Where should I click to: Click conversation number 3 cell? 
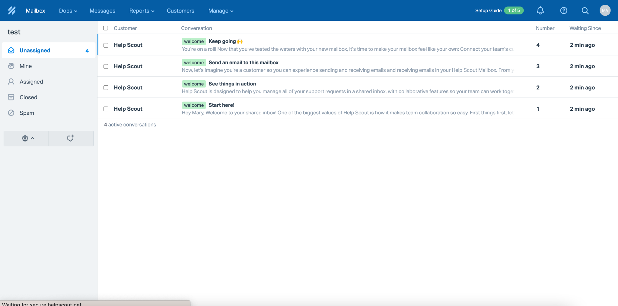coord(538,66)
